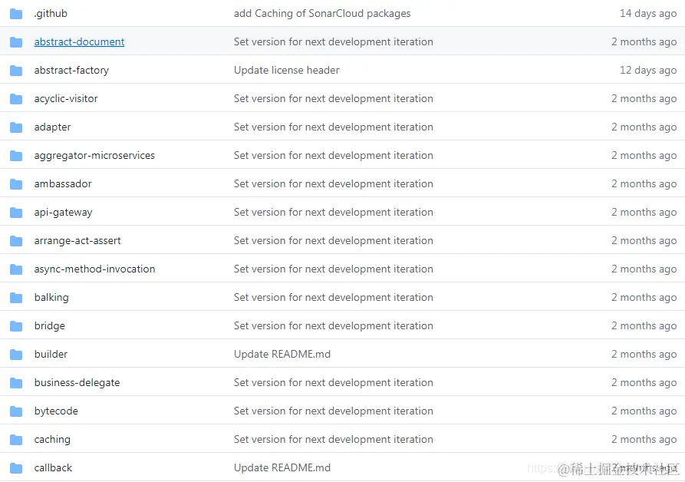
Task: Click '12 days ago' timestamp on abstract-factory row
Action: click(x=648, y=71)
